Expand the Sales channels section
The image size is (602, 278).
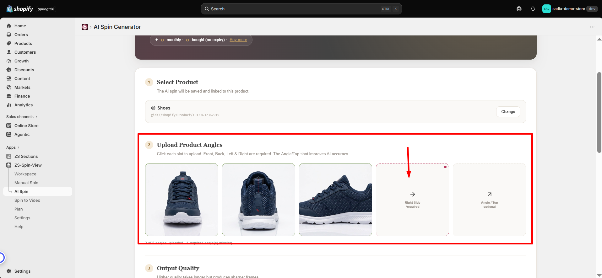click(22, 117)
